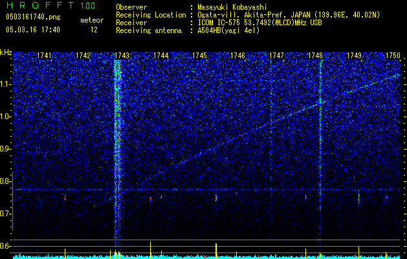Click the 0.6 kHz frequency label
The image size is (407, 259).
click(x=6, y=246)
